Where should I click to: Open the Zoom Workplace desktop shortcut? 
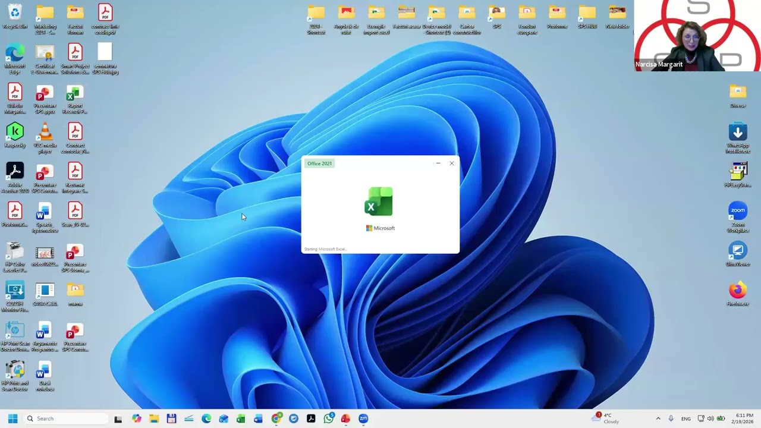[x=738, y=218]
